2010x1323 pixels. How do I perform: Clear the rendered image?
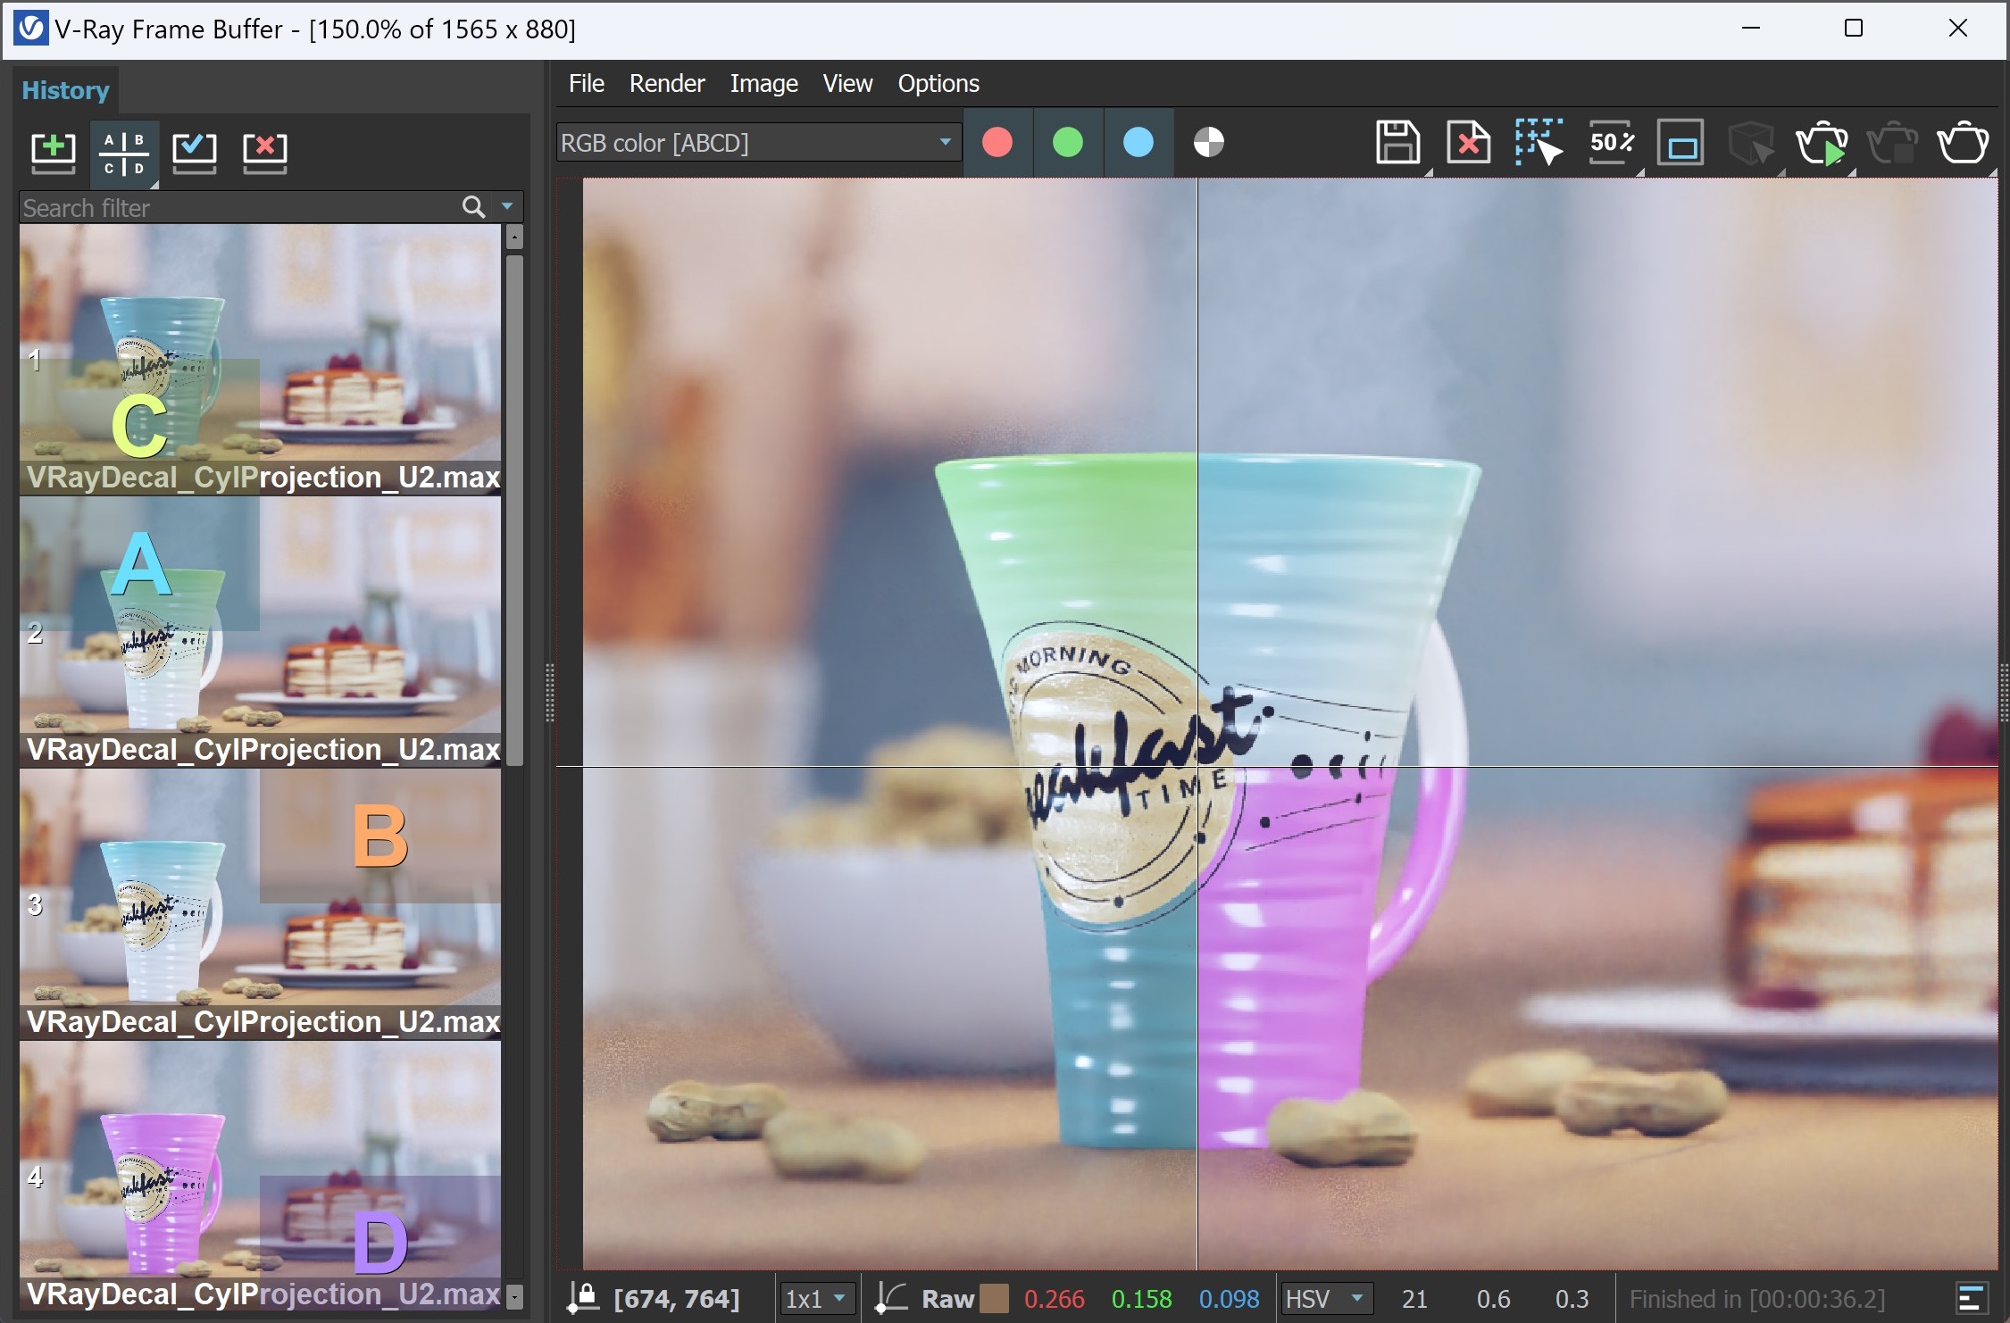pos(1468,143)
